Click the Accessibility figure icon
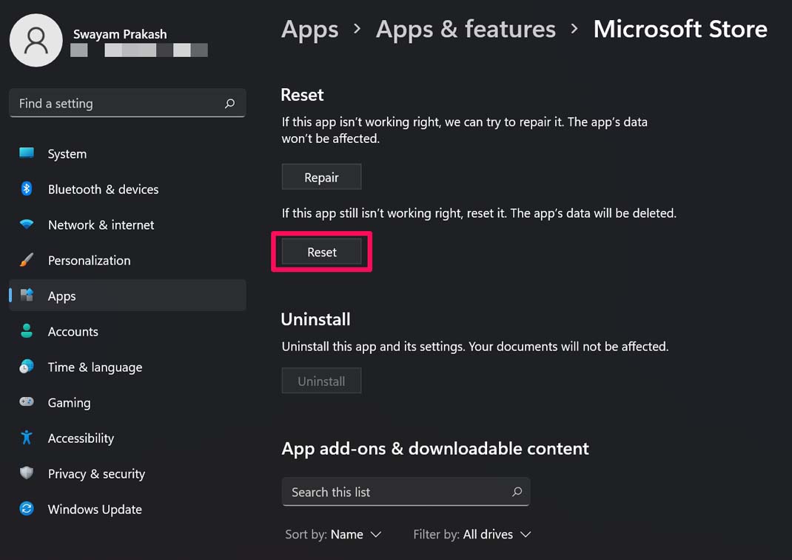 click(x=26, y=437)
